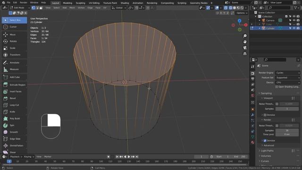Switch to the Sculpting workspace tab
This screenshot has width=302, height=170.
pos(81,3)
